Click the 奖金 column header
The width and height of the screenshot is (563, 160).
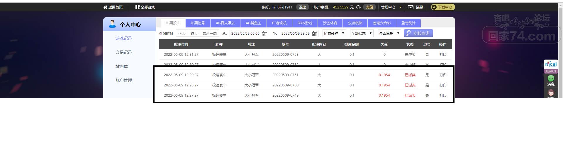click(x=384, y=44)
